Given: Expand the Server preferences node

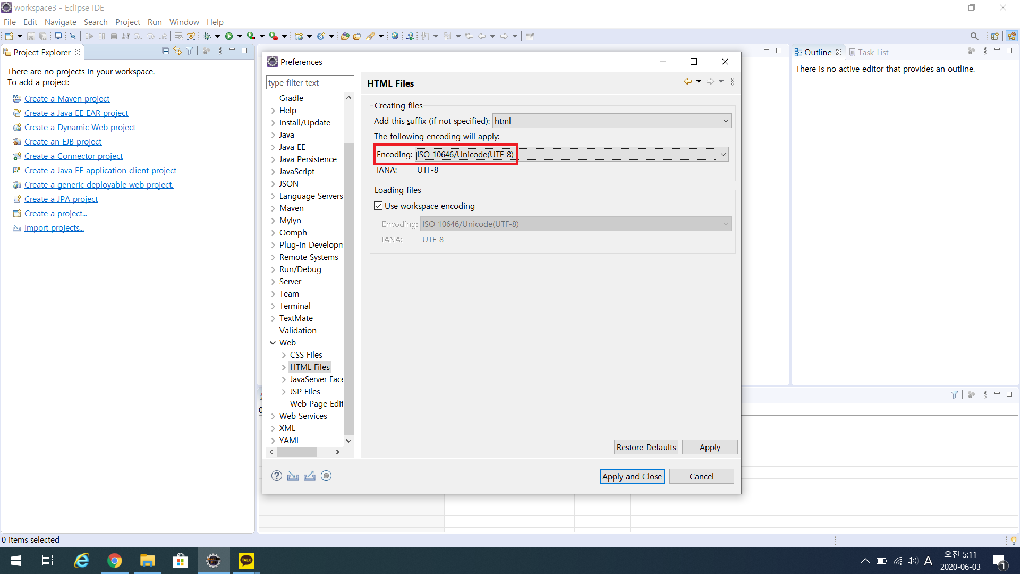Looking at the screenshot, I should (273, 282).
